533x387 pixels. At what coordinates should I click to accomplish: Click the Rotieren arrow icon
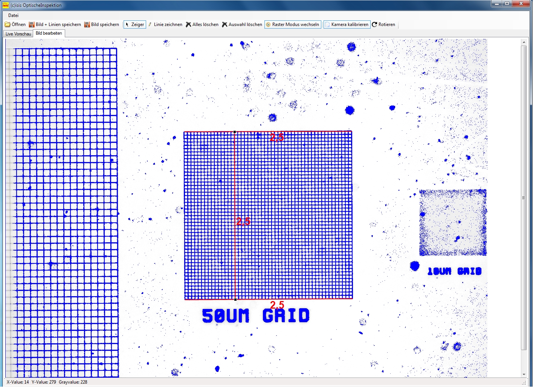click(374, 24)
